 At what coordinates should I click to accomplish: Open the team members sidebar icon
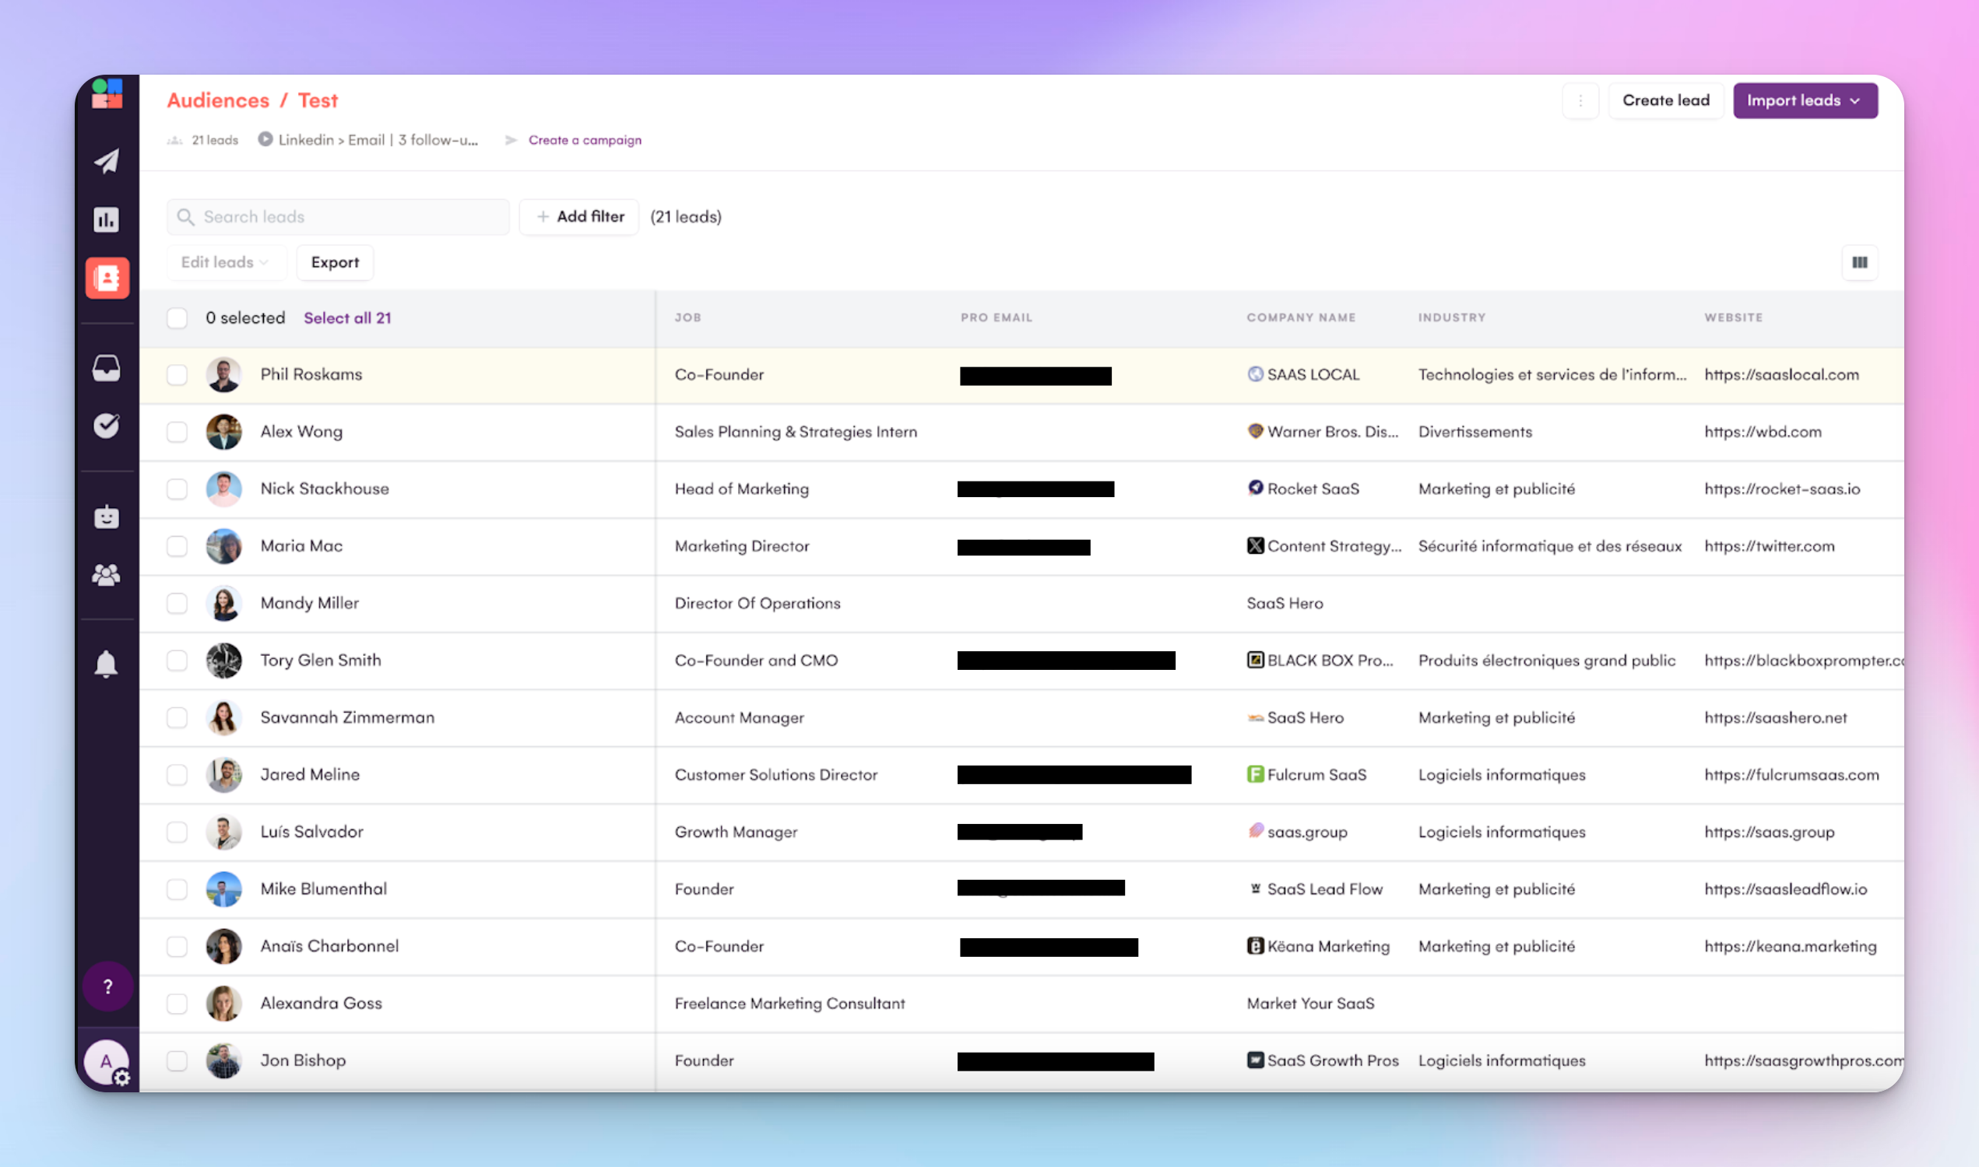[106, 575]
